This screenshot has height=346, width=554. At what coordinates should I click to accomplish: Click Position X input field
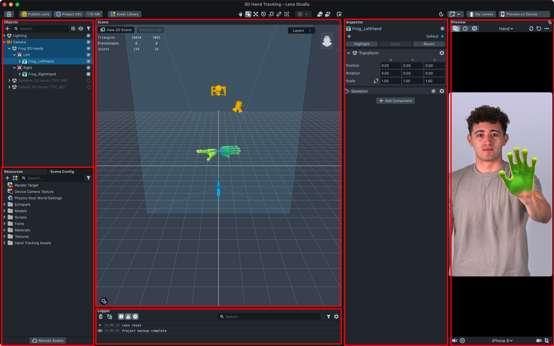click(x=391, y=66)
